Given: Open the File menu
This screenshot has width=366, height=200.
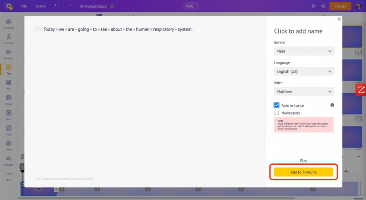Looking at the screenshot, I should click(x=24, y=6).
